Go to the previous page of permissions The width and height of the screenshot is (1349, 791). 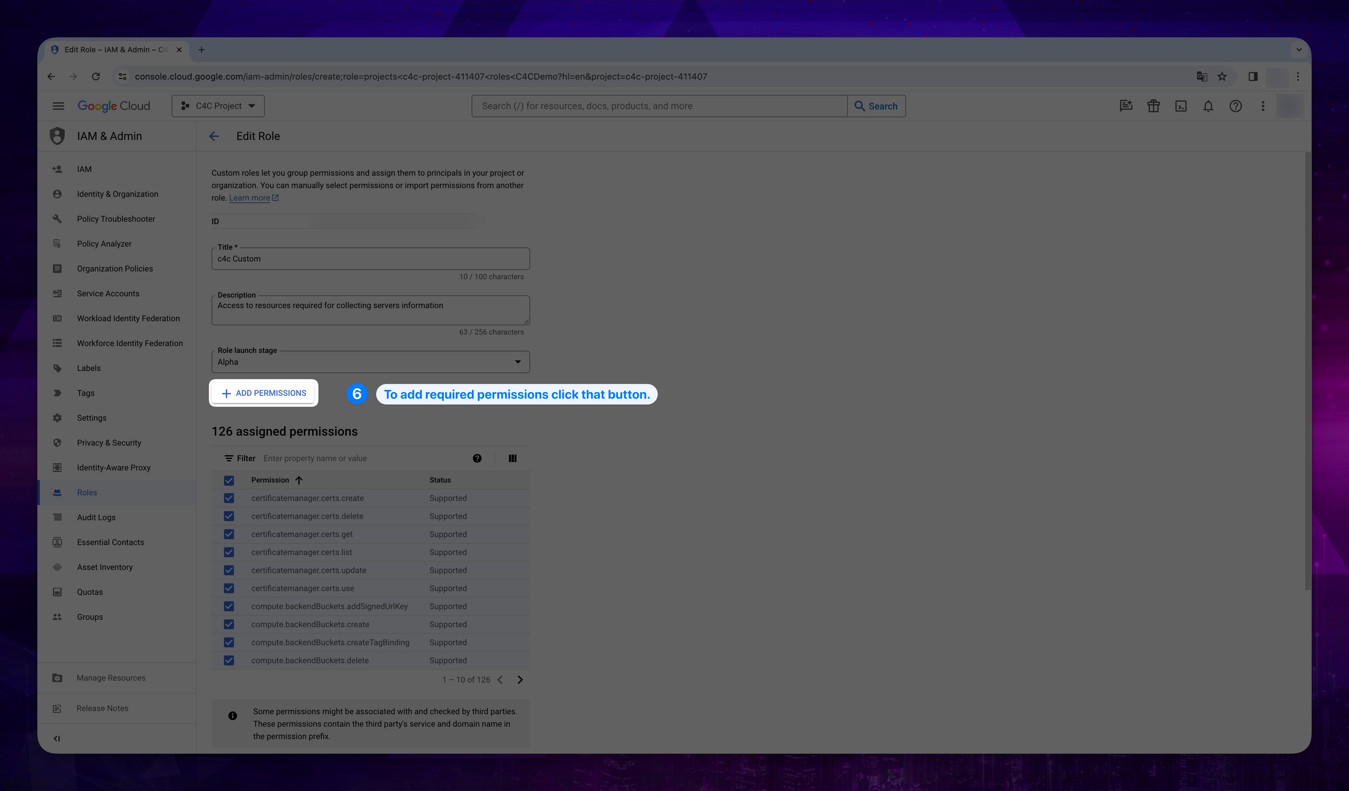(x=500, y=680)
